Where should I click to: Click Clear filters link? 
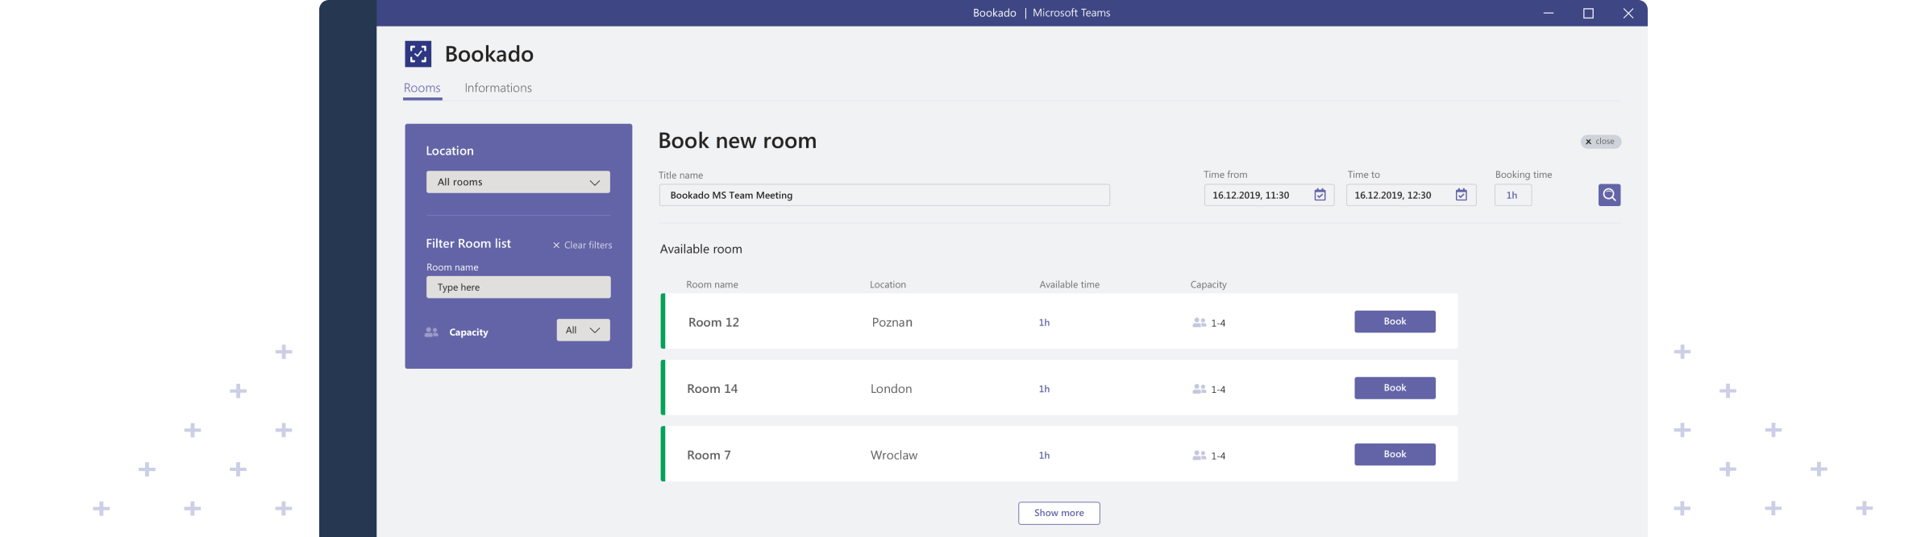tap(582, 245)
